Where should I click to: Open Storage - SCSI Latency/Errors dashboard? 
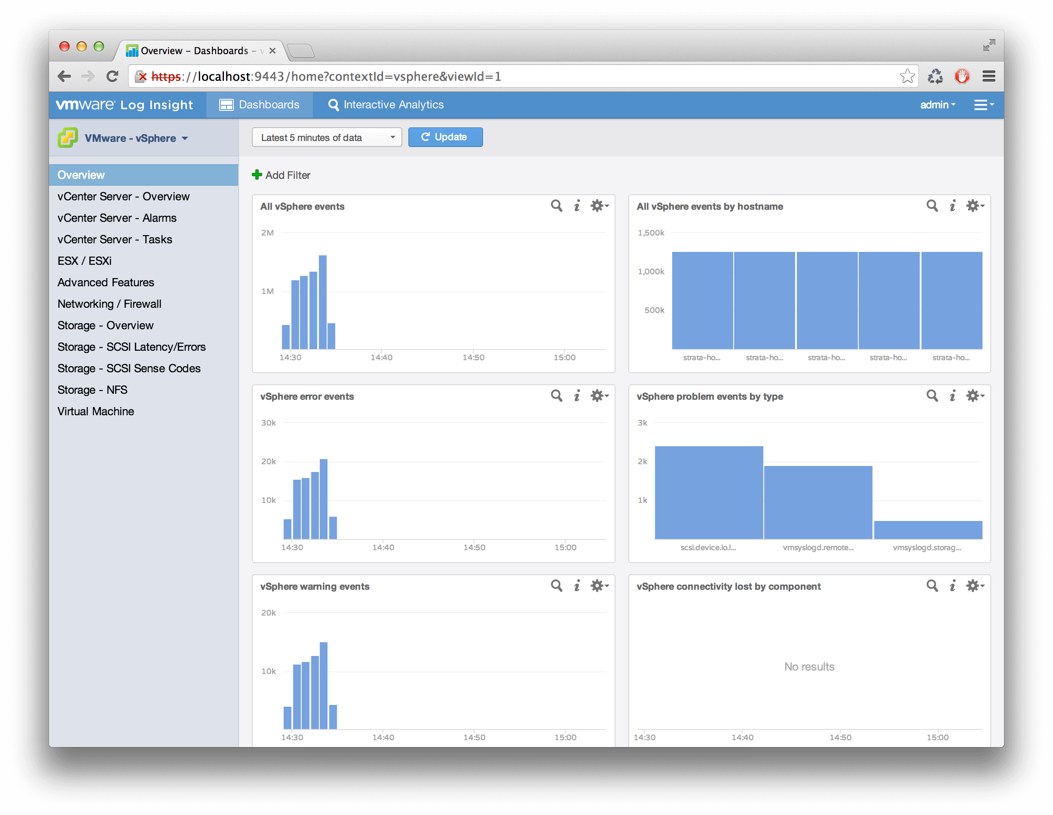pos(131,347)
